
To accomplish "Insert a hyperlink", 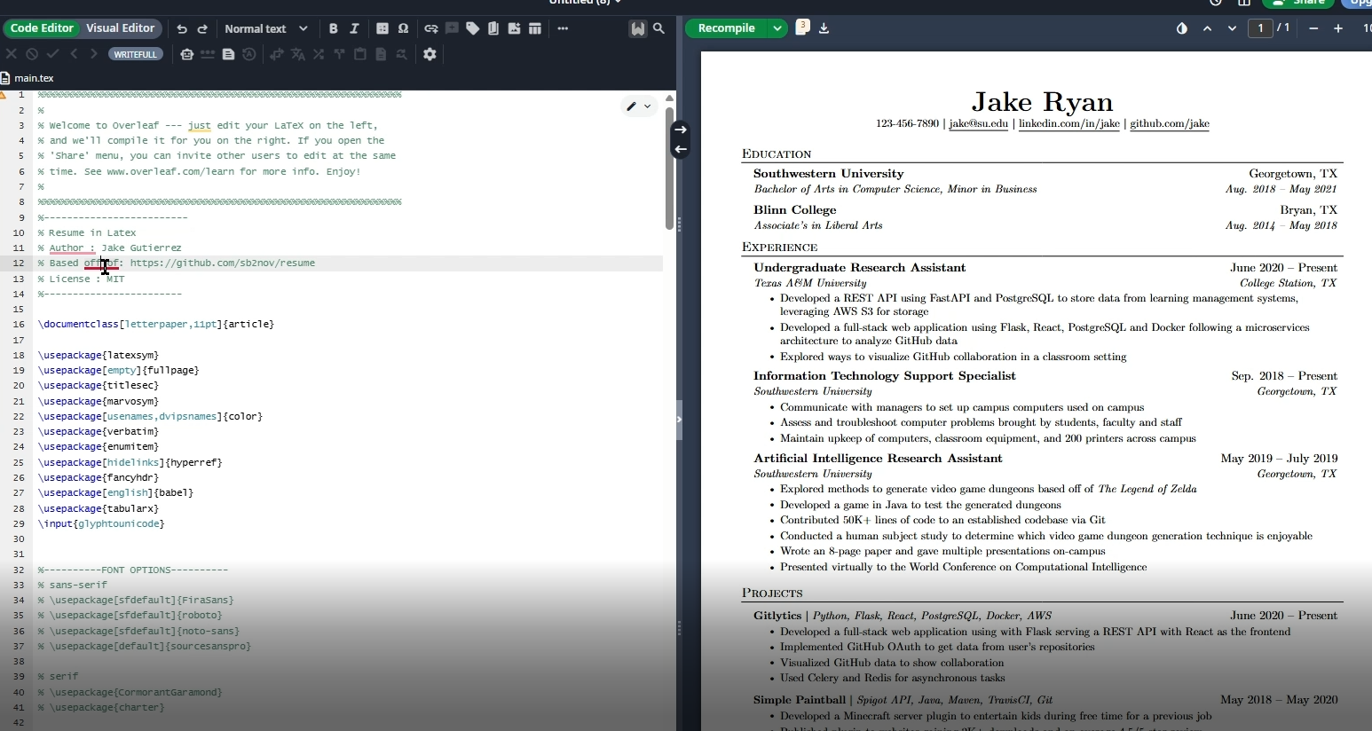I will tap(431, 28).
